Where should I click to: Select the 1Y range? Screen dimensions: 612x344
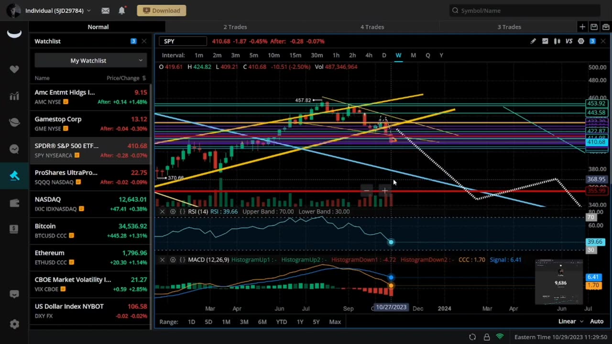[x=300, y=322]
